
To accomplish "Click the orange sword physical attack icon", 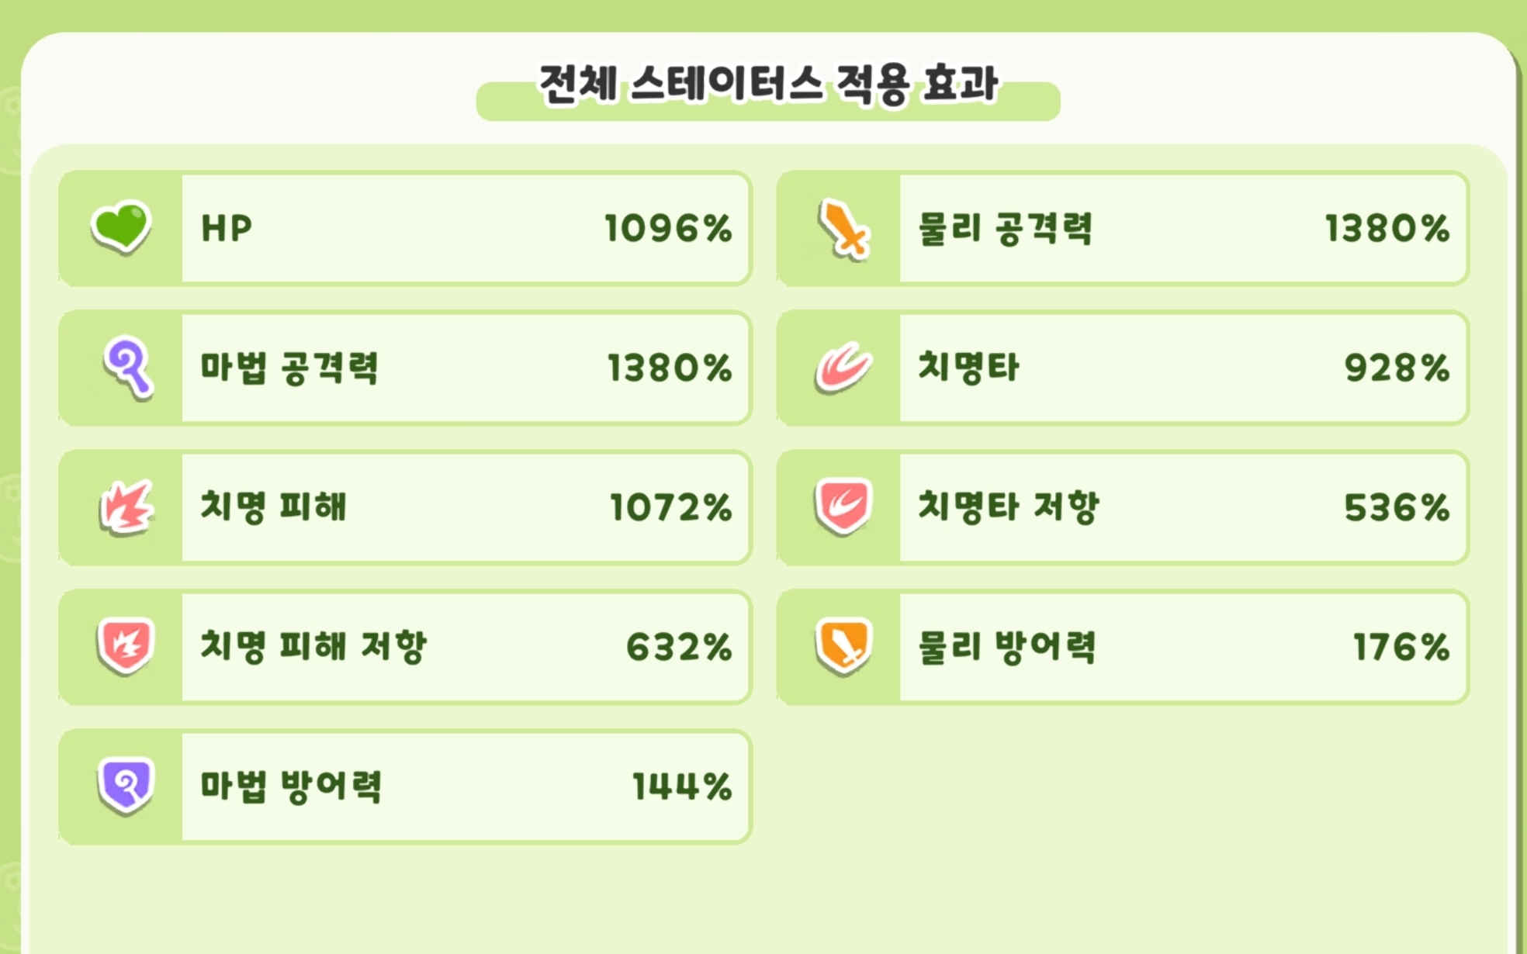I will (843, 229).
